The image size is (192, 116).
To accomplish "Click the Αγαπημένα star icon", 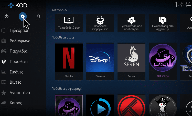I will click(4, 93).
